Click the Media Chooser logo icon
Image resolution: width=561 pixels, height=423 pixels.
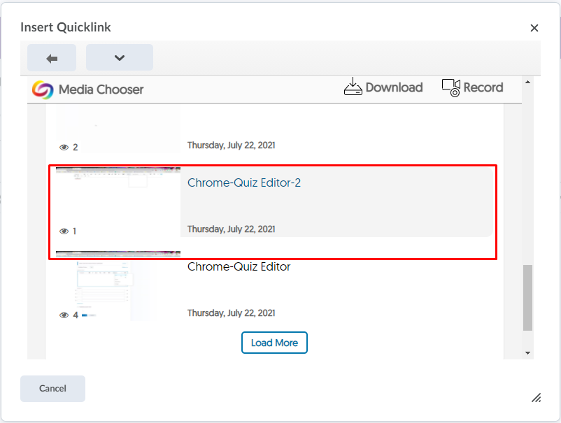pos(43,89)
